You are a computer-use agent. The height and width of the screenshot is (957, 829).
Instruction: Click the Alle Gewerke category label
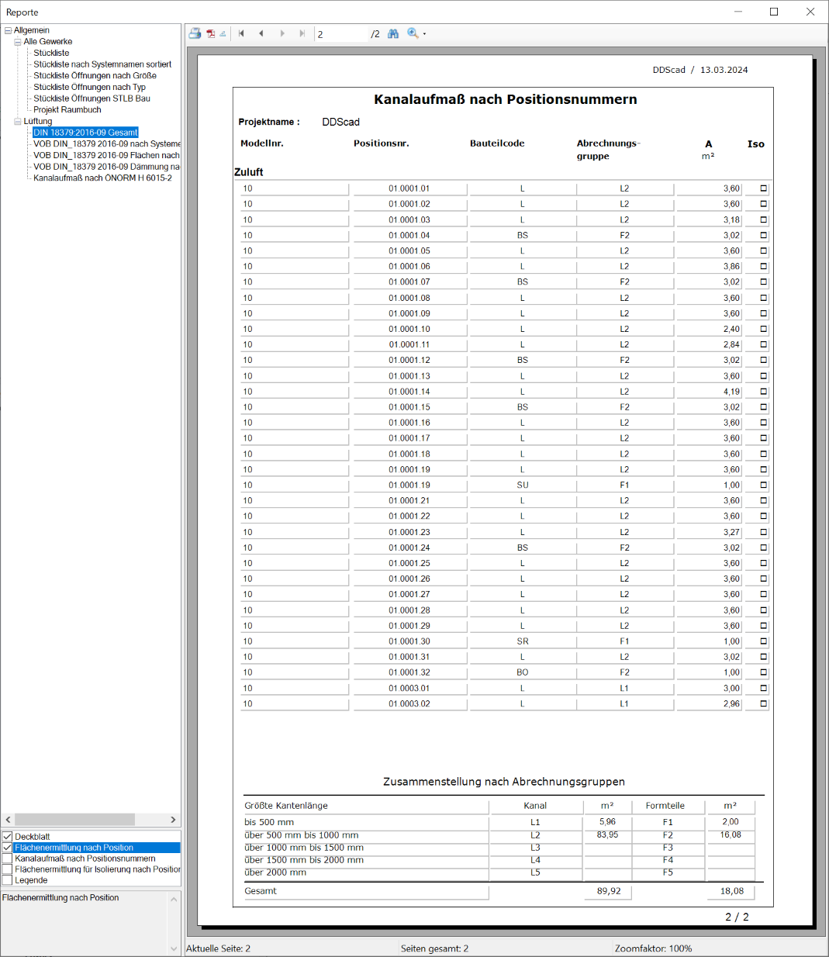(48, 42)
